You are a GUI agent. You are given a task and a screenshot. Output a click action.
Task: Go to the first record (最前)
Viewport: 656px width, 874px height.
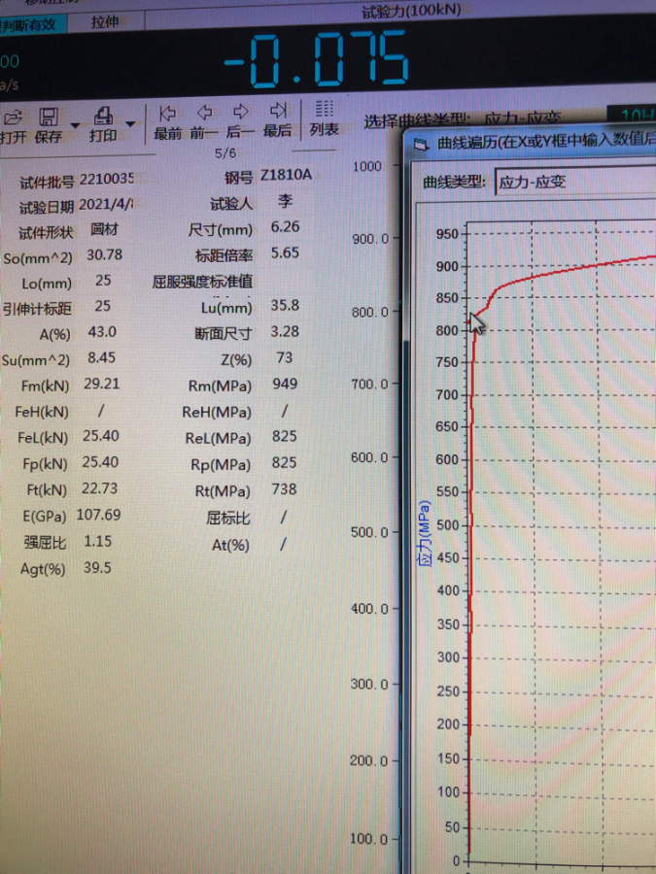pyautogui.click(x=167, y=114)
